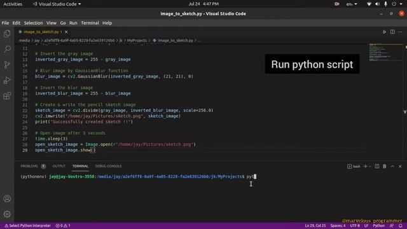Click the volume speaker icon in top bar

tap(377, 4)
